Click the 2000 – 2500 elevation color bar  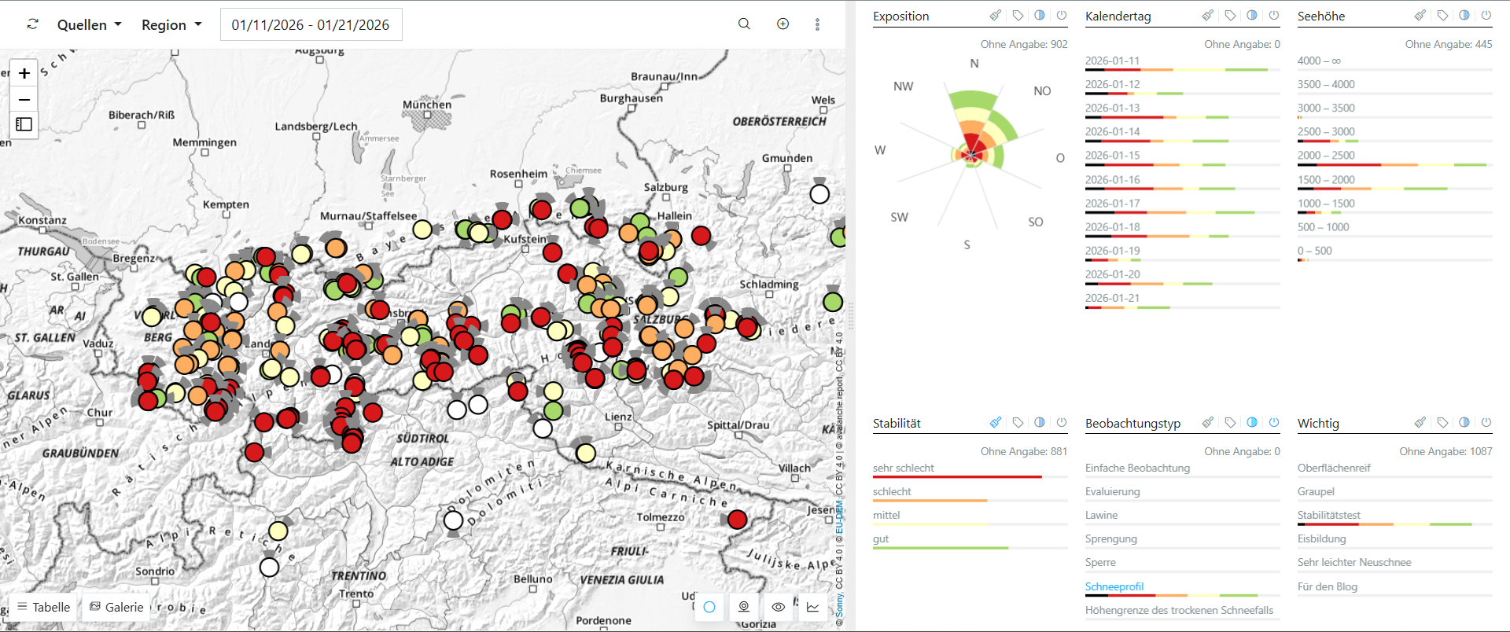tap(1392, 164)
